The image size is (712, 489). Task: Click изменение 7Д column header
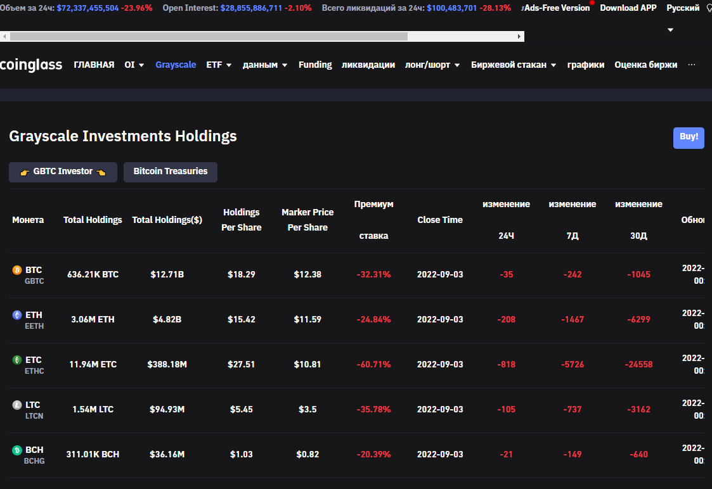coord(572,220)
